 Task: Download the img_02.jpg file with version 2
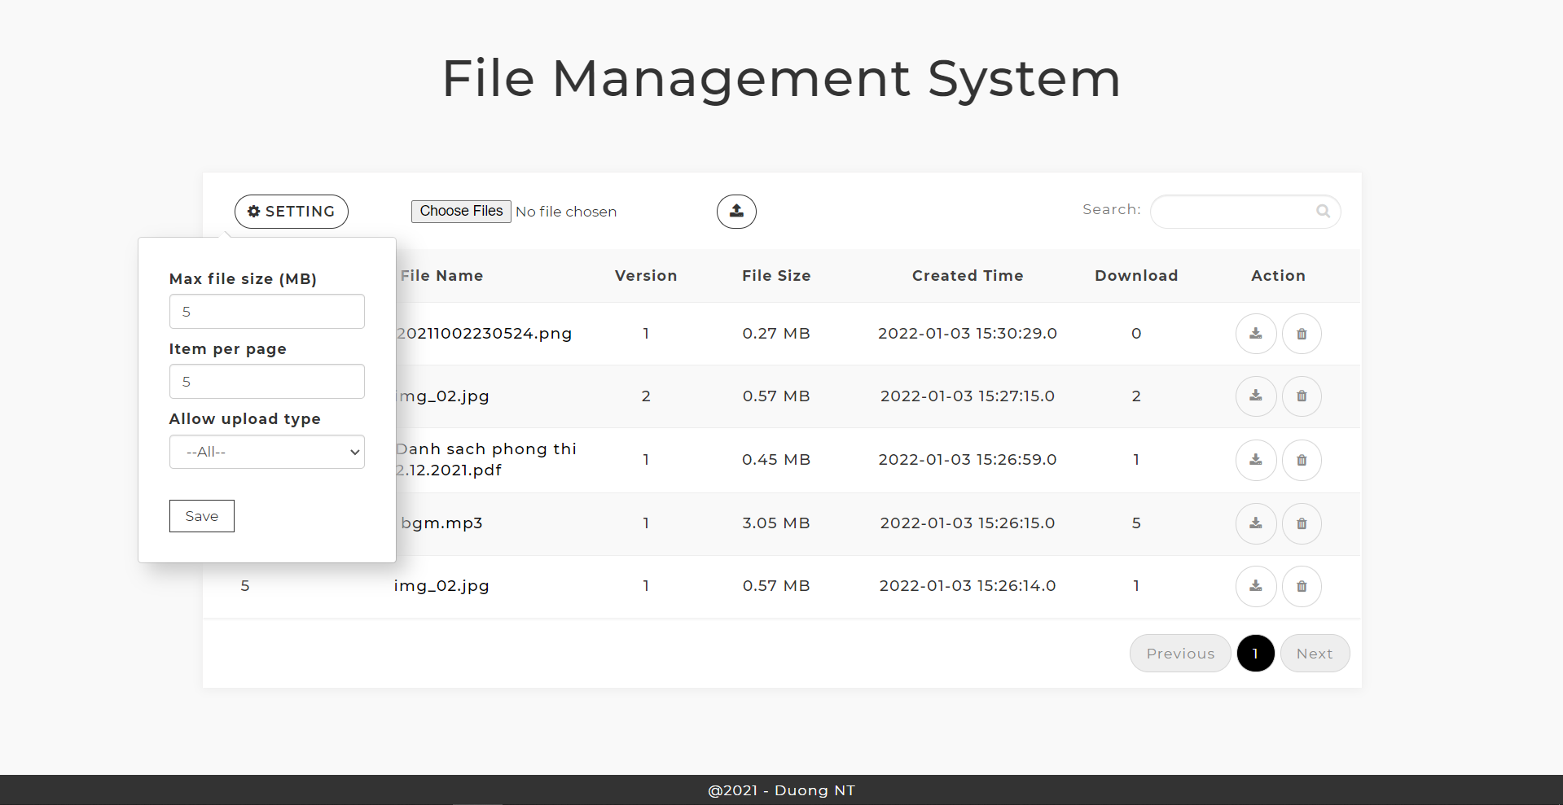click(1255, 396)
